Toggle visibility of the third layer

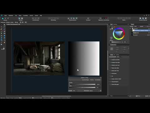click(149, 33)
